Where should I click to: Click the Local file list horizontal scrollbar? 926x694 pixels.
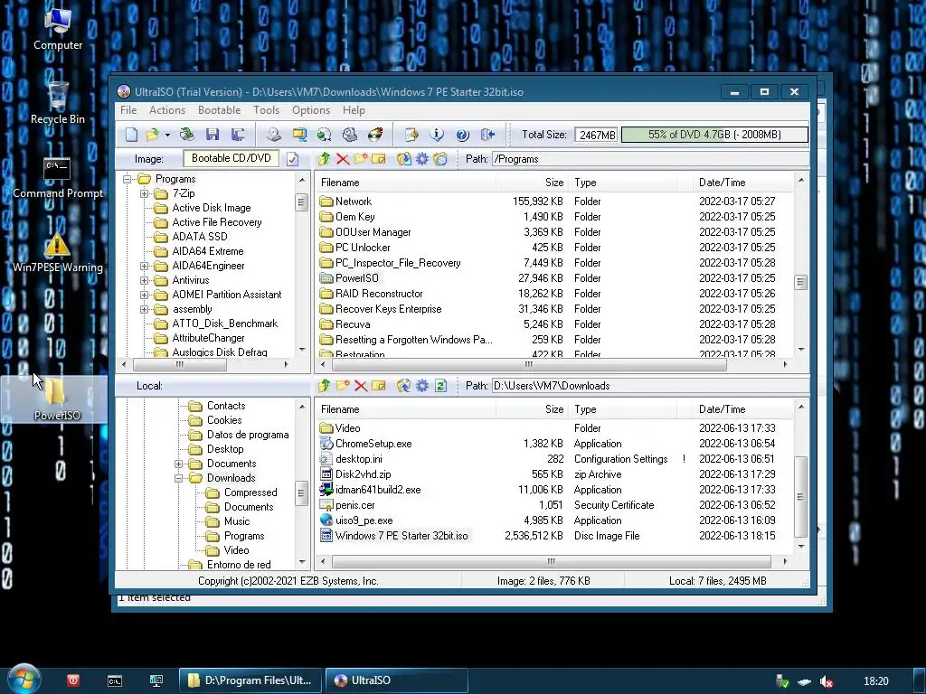click(x=552, y=561)
